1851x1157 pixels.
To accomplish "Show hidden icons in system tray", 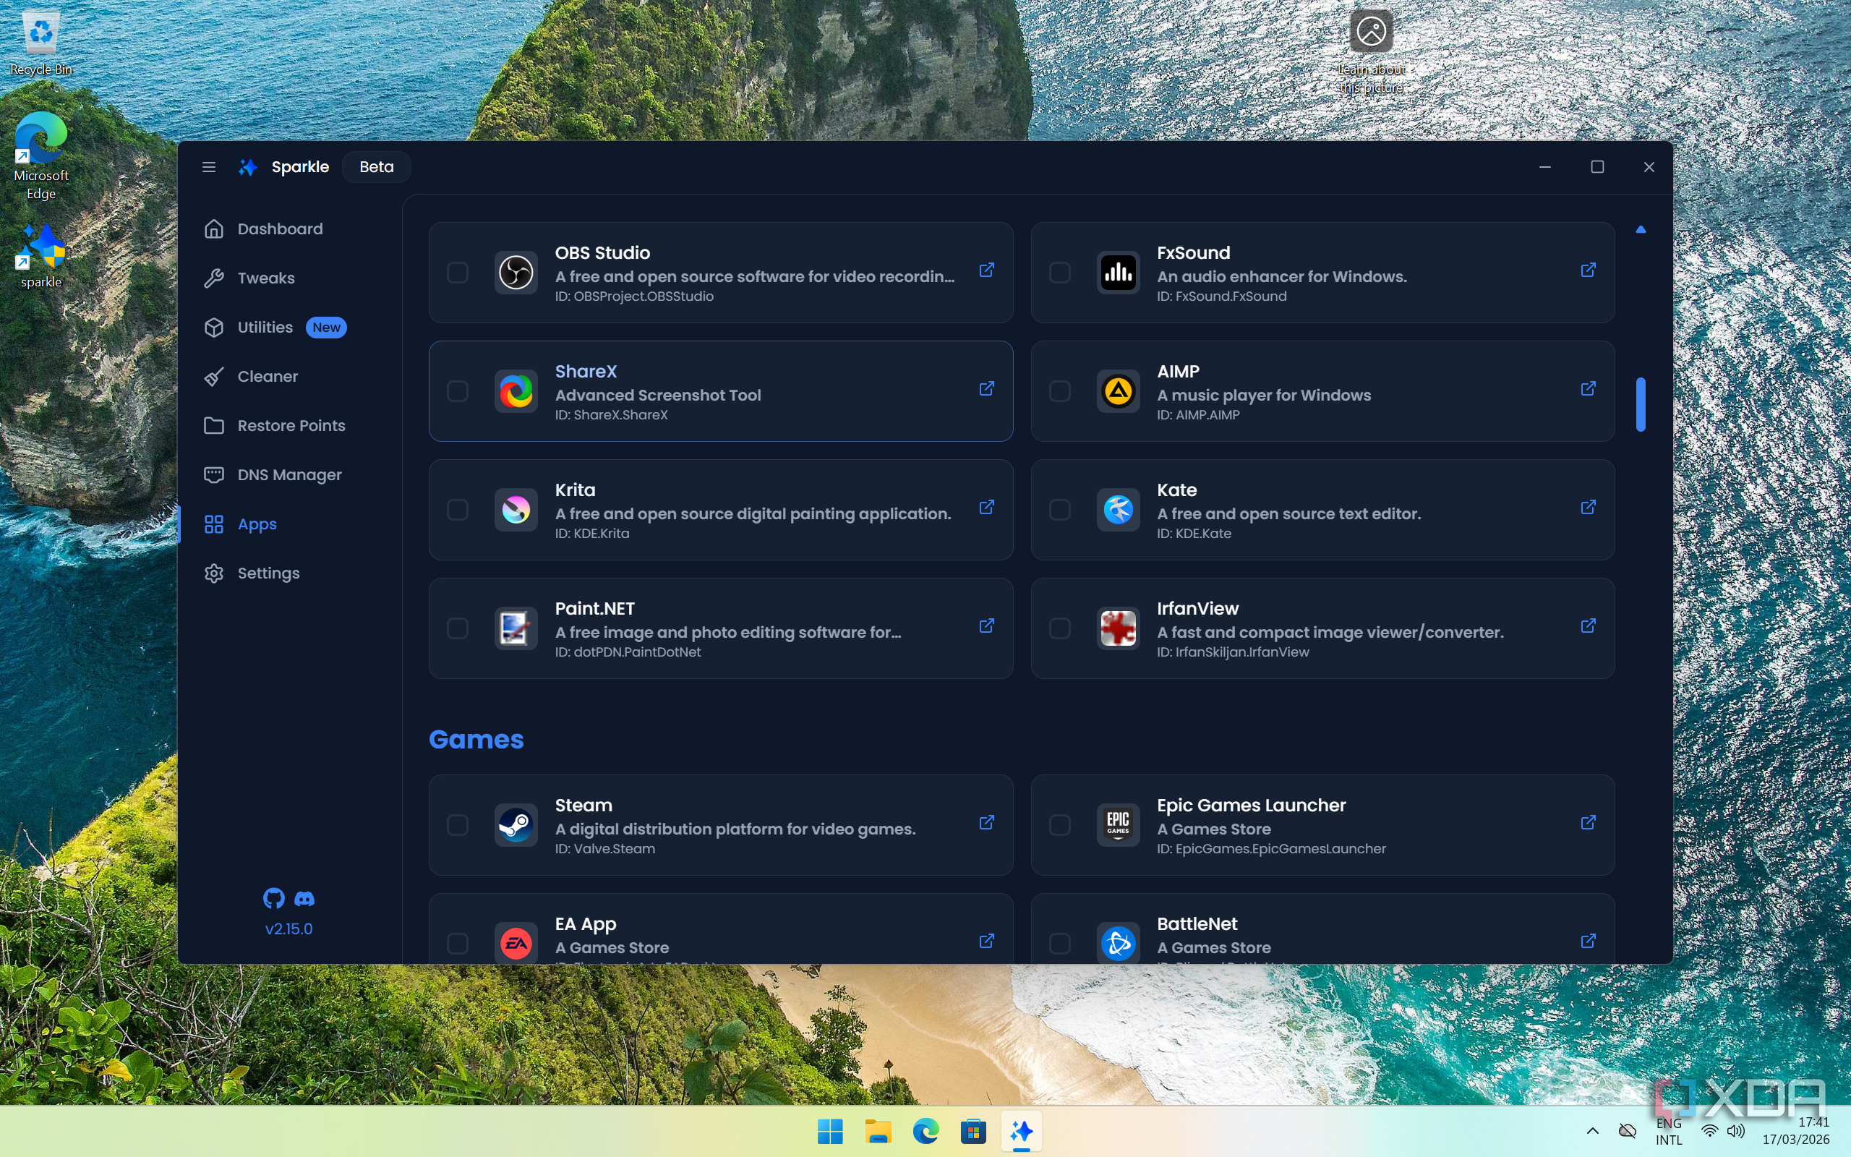I will tap(1592, 1131).
